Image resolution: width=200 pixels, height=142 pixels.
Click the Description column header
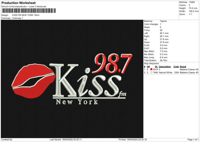pos(165,67)
